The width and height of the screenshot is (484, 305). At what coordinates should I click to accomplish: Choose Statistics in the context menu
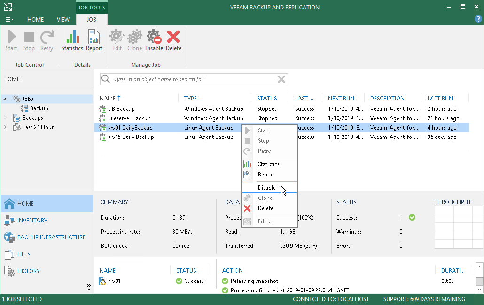(269, 164)
